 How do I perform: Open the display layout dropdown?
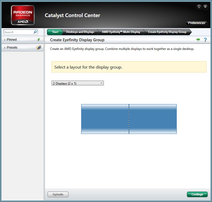(78, 83)
